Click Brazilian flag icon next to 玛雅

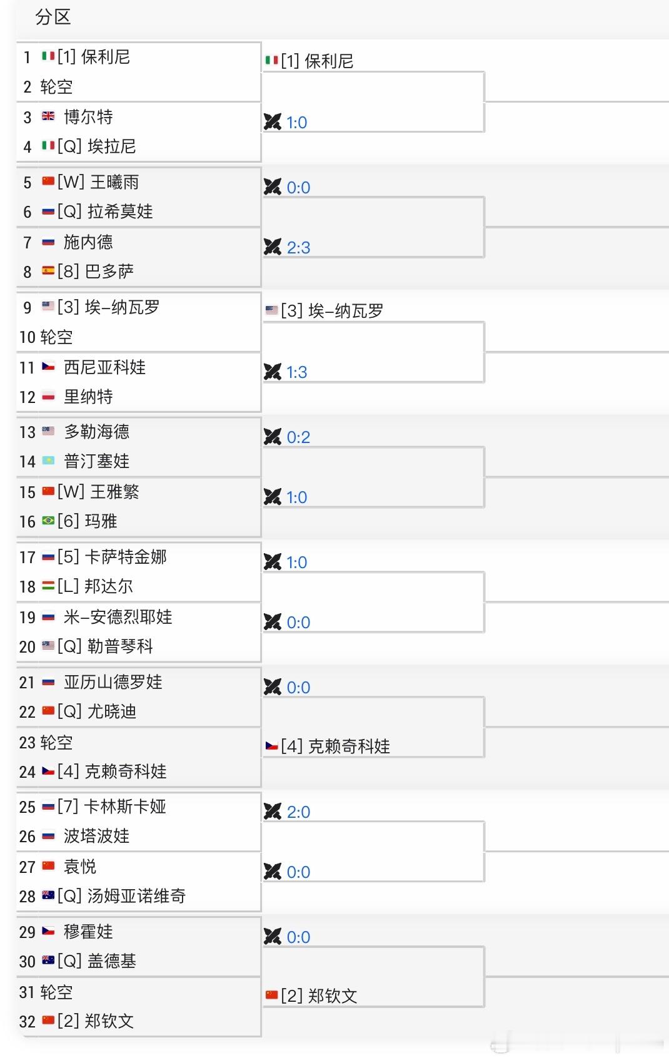pyautogui.click(x=48, y=521)
